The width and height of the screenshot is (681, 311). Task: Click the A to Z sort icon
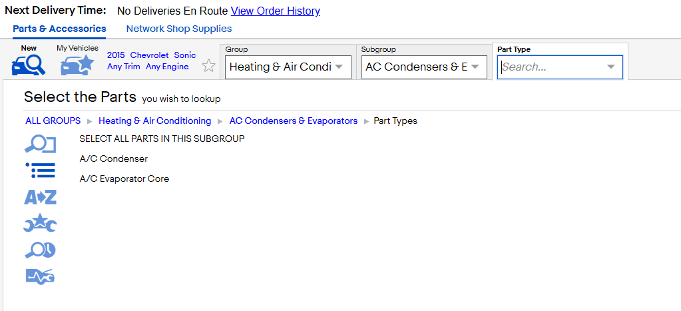[x=40, y=197]
